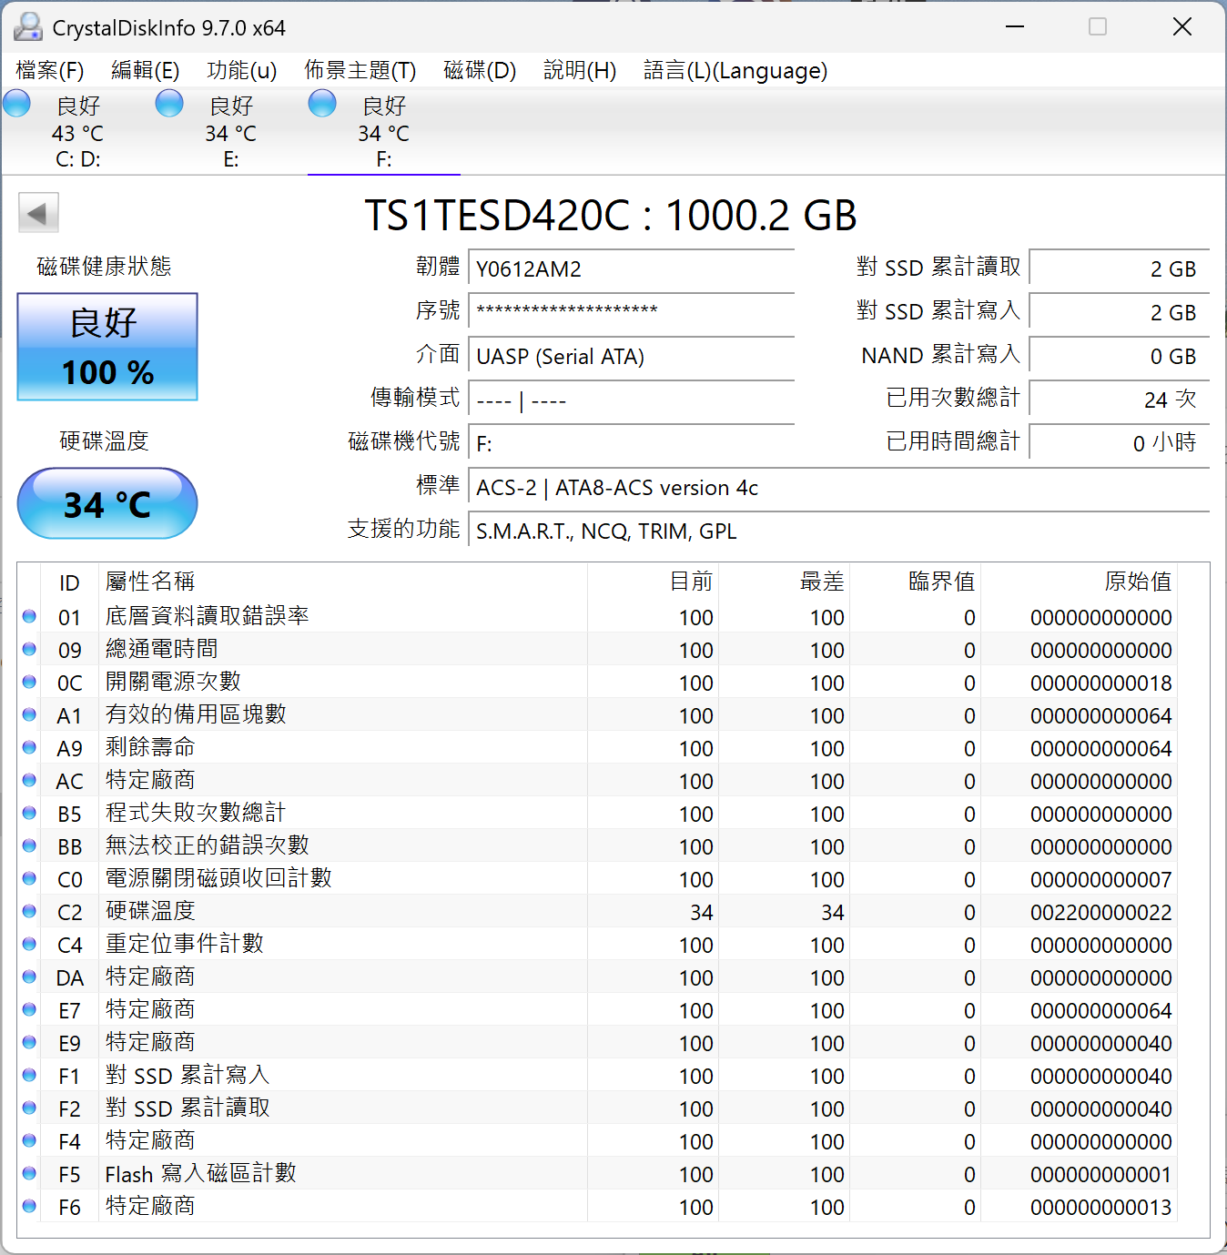This screenshot has width=1227, height=1255.
Task: Click the CrystalDiskInfo application icon in title bar
Action: point(27,26)
